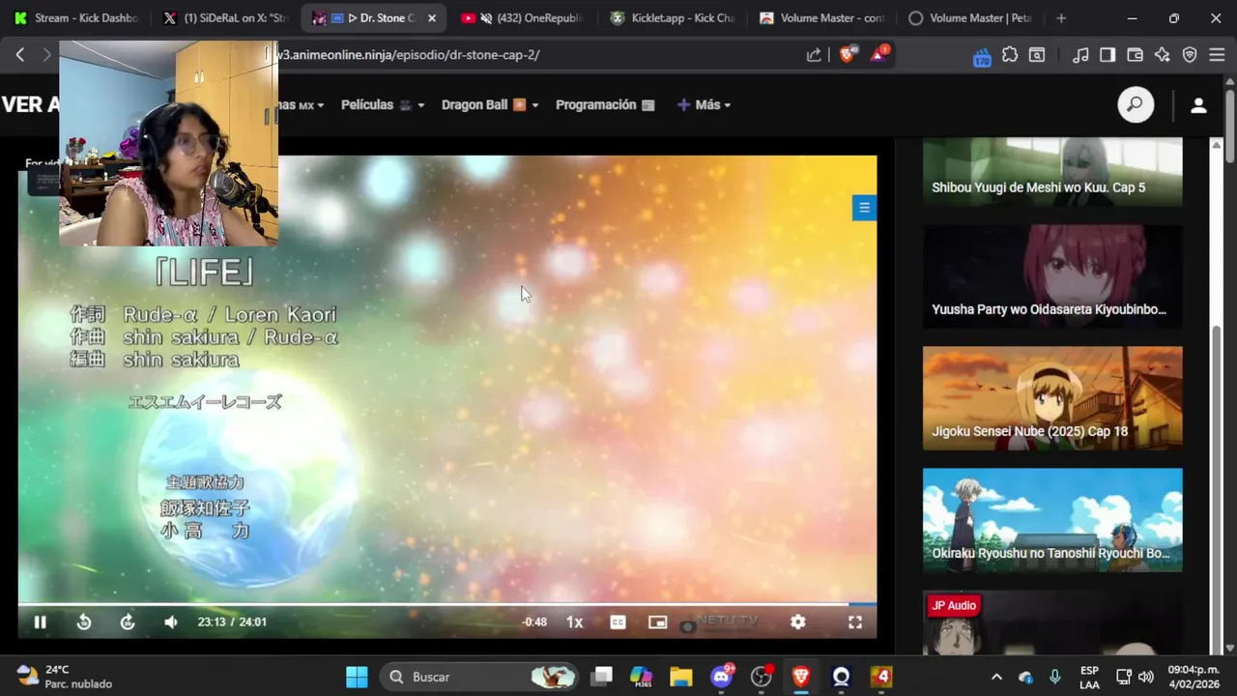
Task: Toggle closed captions in the player
Action: click(x=618, y=623)
